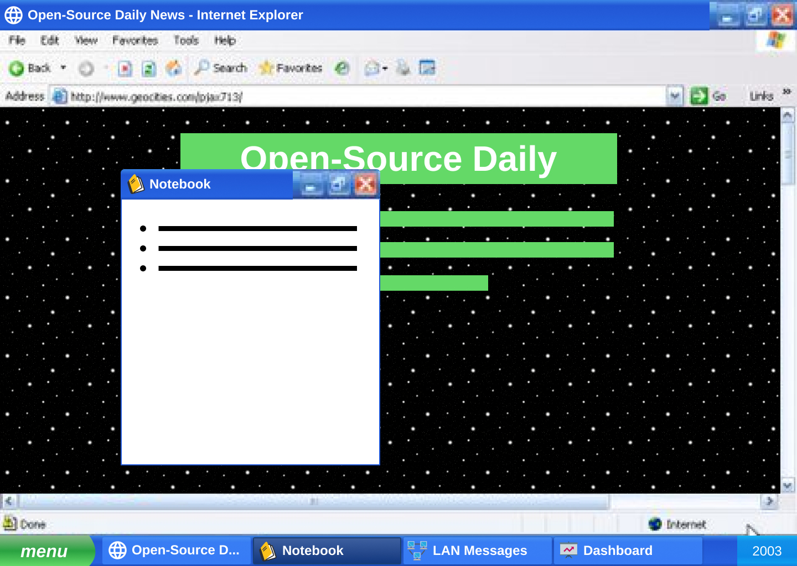Click the first bullet line in Notebook
Image resolution: width=797 pixels, height=566 pixels.
[x=258, y=228]
